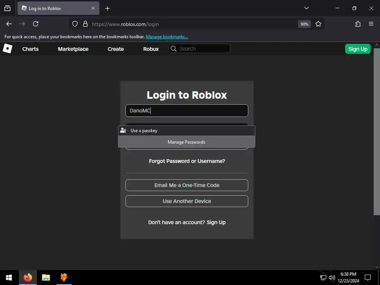Expand the list all tabs chevron
The width and height of the screenshot is (380, 285).
306,8
